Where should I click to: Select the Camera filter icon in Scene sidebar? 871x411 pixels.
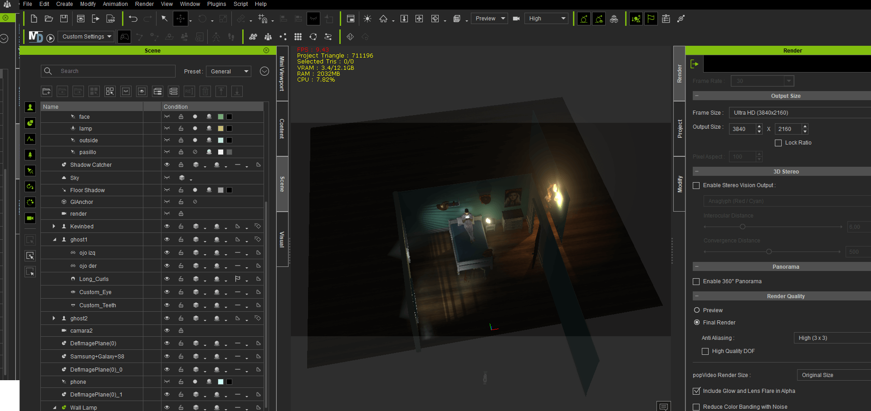point(30,218)
